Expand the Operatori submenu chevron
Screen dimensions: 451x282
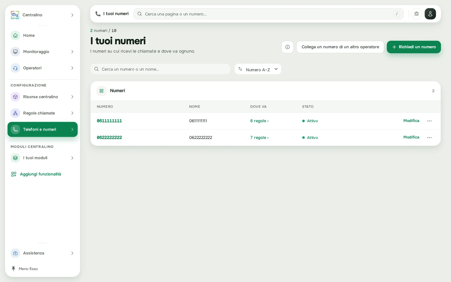[72, 68]
